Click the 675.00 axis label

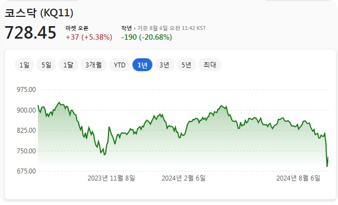pyautogui.click(x=26, y=171)
